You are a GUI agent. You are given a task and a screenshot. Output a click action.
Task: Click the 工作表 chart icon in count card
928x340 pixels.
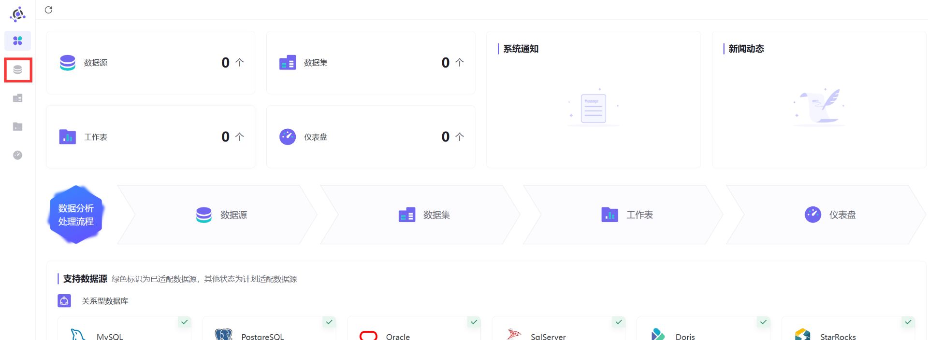point(68,137)
